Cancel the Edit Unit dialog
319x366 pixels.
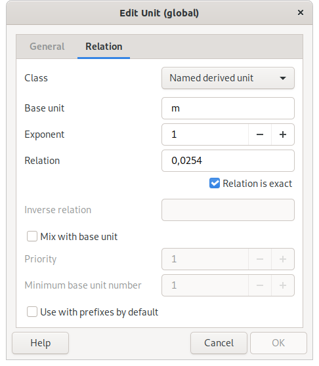coord(219,343)
